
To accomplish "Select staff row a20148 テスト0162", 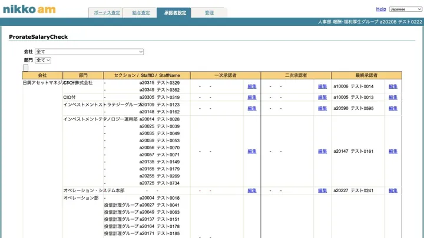I will click(160, 112).
